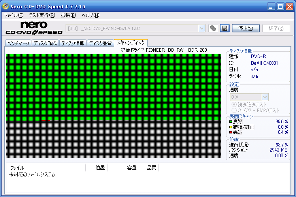Minimize the Nero CD-DVD Speed window
The height and width of the screenshot is (197, 296).
271,7
